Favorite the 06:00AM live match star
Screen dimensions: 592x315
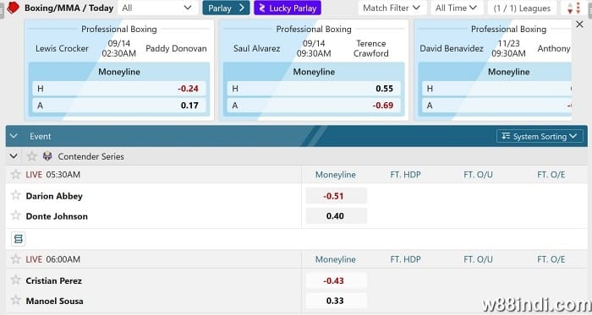click(x=15, y=259)
